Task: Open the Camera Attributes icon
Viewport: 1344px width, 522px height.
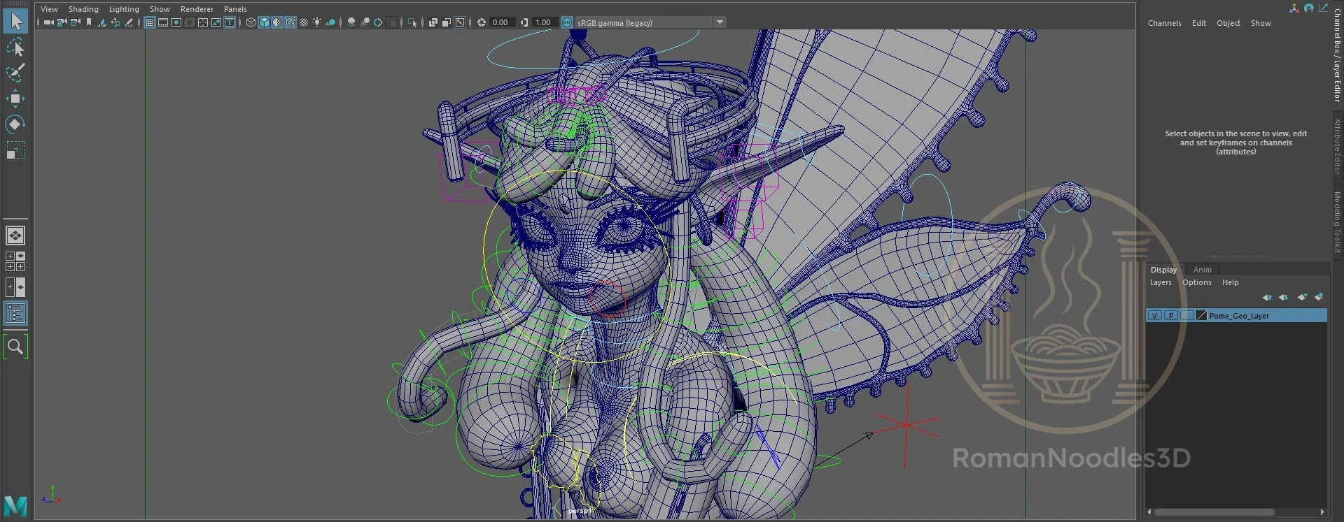Action: pyautogui.click(x=75, y=22)
